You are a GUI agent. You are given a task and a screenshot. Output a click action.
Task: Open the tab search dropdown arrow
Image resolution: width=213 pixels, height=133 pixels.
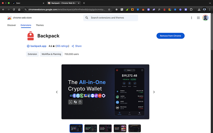[210, 3]
